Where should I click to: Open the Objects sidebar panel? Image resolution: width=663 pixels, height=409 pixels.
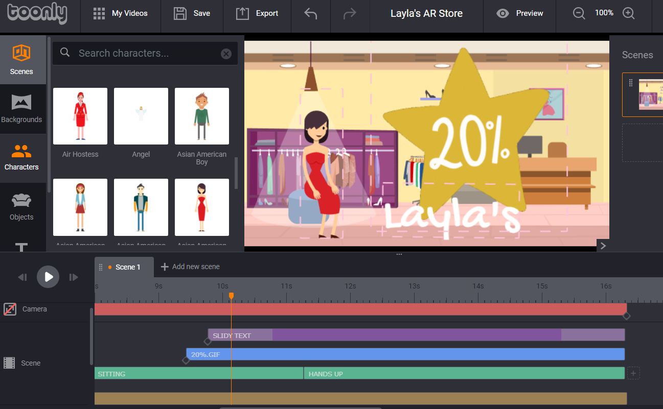point(21,206)
